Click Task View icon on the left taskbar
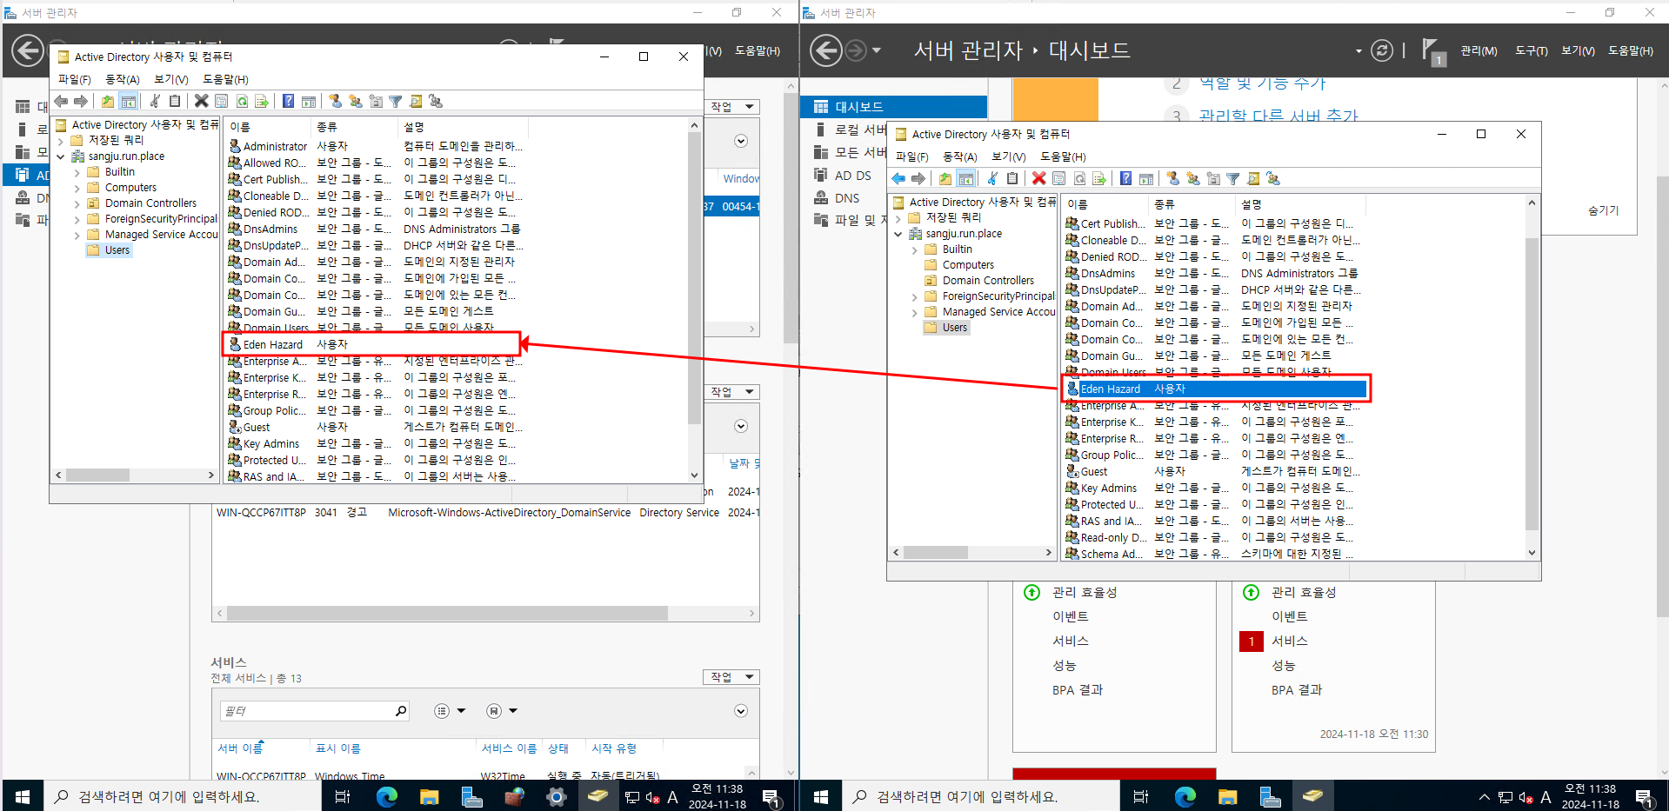This screenshot has height=811, width=1669. click(343, 796)
